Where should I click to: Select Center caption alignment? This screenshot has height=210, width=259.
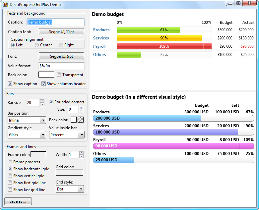tap(37, 45)
